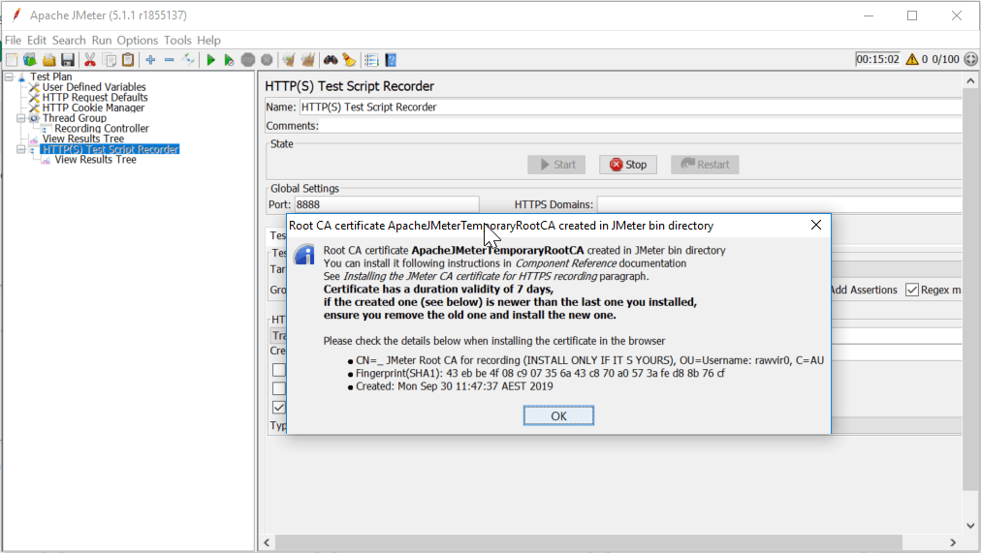This screenshot has height=553, width=981.
Task: Open the Options menu
Action: coord(138,41)
